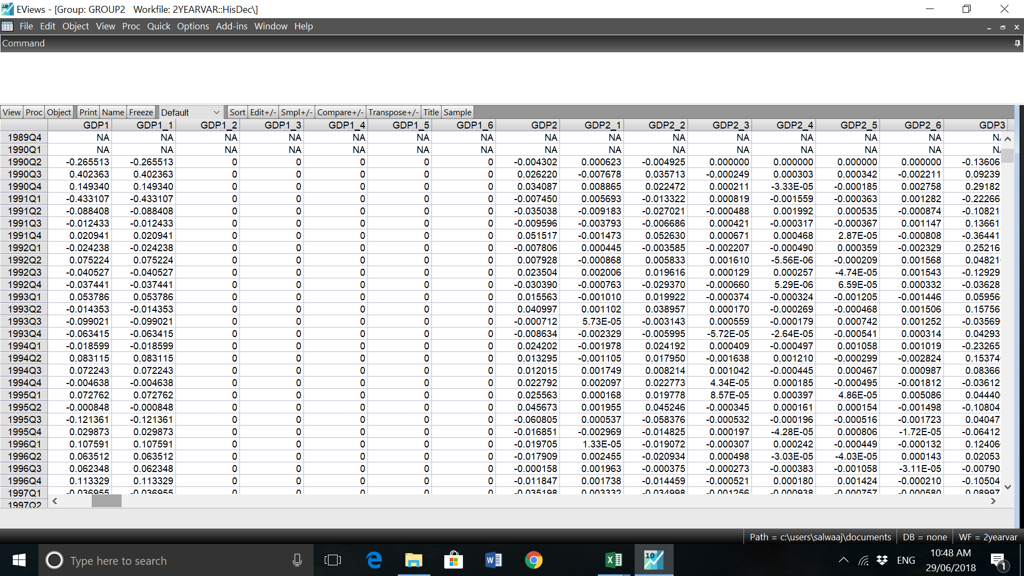This screenshot has width=1024, height=576.
Task: Open Microsoft Edge from the taskbar
Action: 374,560
